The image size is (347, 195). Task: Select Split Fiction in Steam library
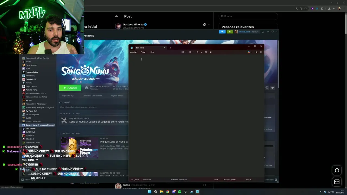(30, 129)
